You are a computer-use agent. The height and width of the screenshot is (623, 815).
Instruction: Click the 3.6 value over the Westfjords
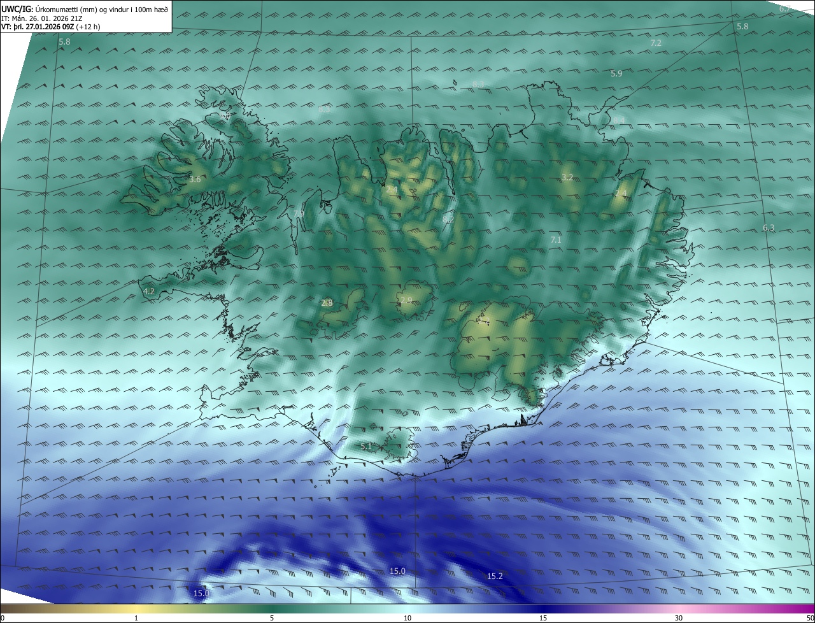pos(195,180)
